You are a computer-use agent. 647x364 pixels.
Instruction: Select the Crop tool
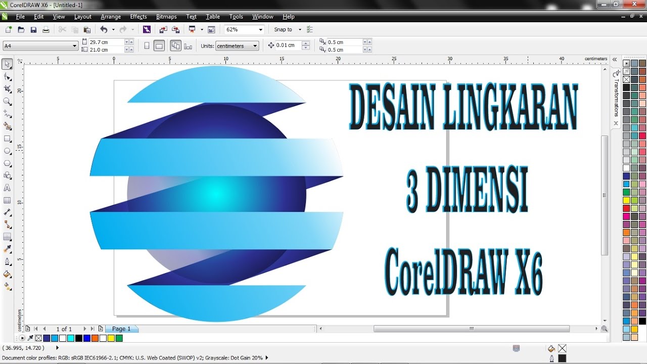click(7, 89)
